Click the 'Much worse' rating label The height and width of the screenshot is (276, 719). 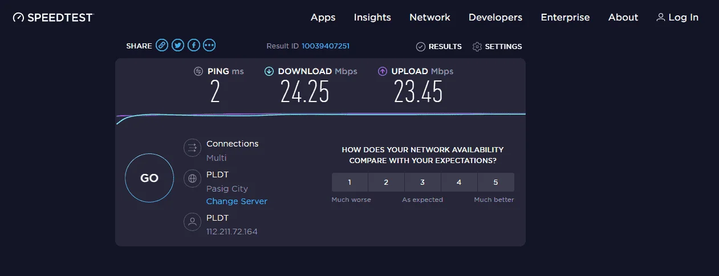pyautogui.click(x=351, y=200)
